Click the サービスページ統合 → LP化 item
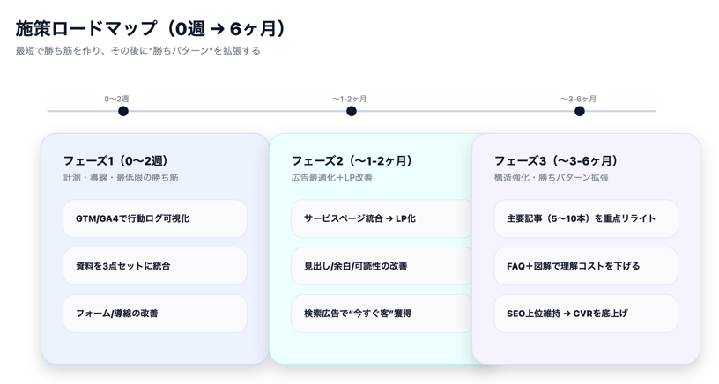This screenshot has width=719, height=384. [x=381, y=218]
